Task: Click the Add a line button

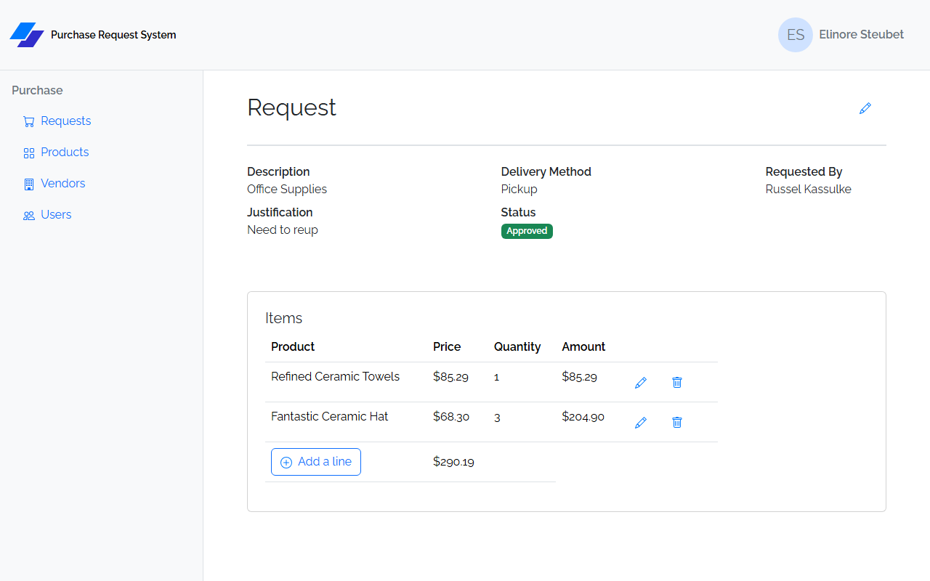Action: coord(316,462)
